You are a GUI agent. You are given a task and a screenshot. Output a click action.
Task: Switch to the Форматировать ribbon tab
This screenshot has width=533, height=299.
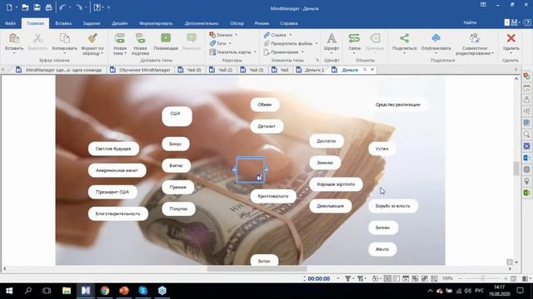click(156, 23)
